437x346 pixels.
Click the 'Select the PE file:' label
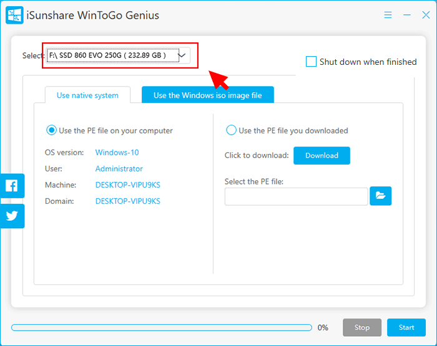[254, 181]
